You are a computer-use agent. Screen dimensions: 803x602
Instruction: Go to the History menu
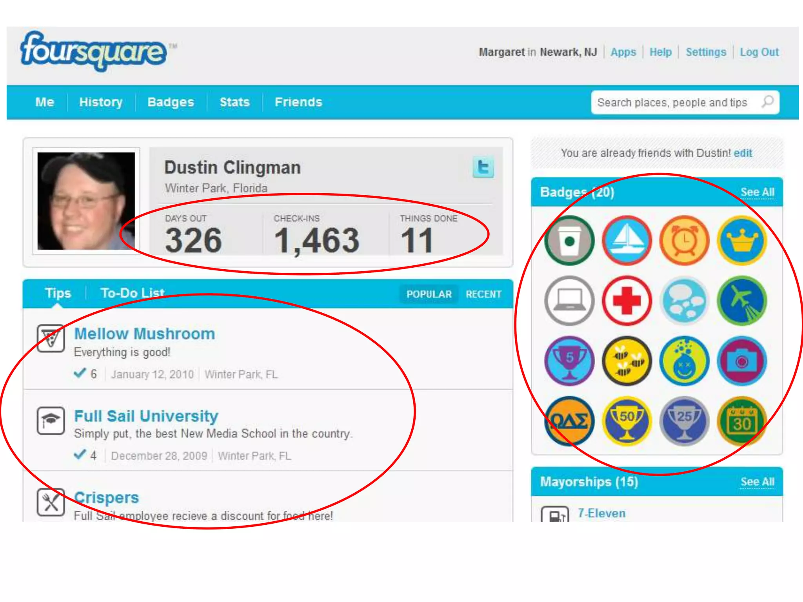point(101,102)
